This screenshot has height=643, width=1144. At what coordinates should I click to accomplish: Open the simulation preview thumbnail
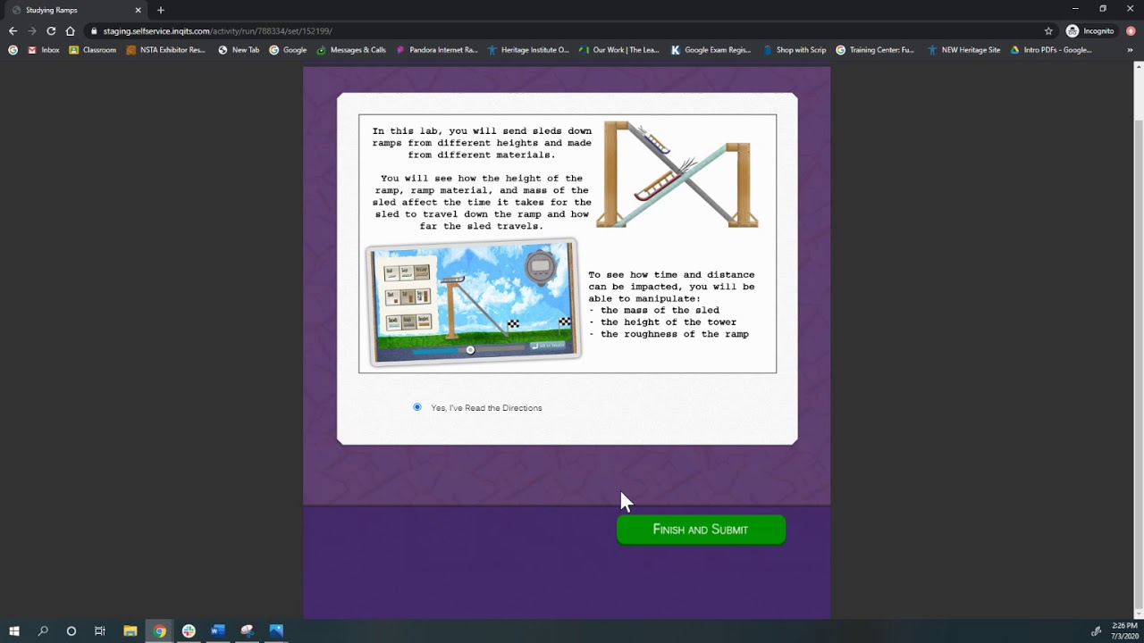474,303
